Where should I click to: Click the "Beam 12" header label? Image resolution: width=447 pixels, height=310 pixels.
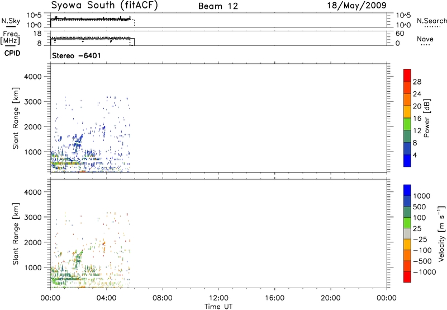(218, 6)
